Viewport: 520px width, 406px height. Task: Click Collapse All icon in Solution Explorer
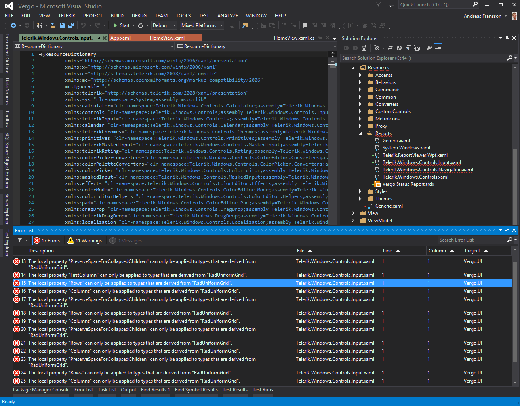[x=408, y=48]
